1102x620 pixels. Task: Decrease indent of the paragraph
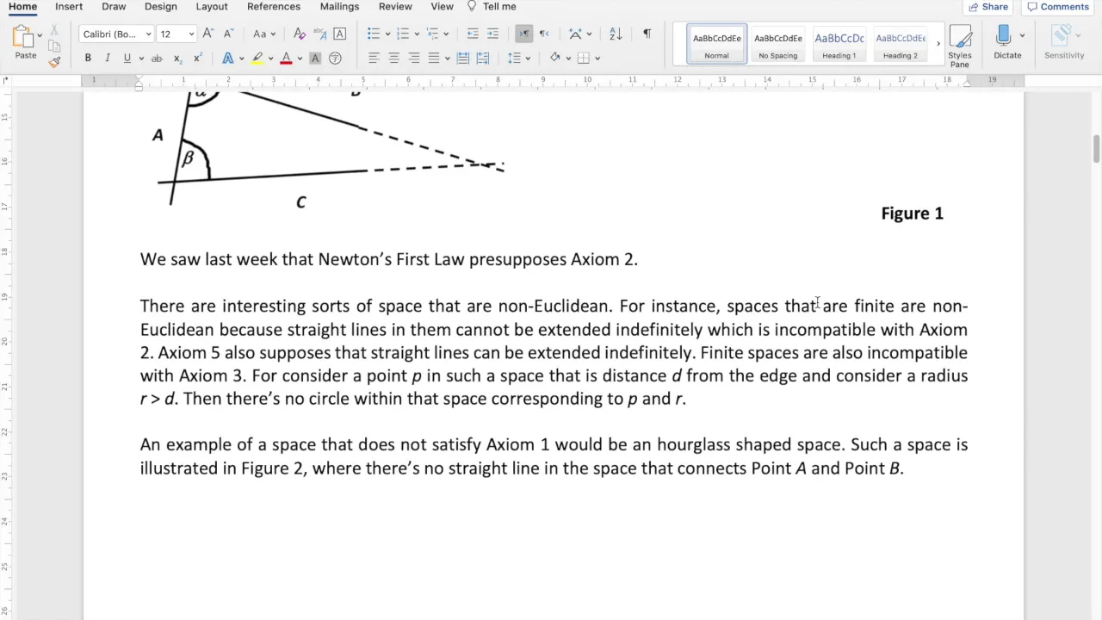point(473,34)
